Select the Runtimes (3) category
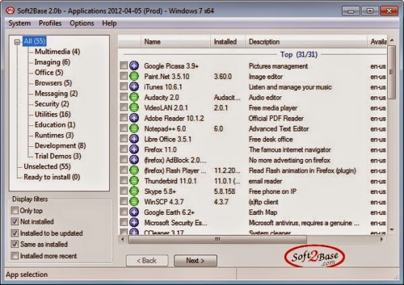 (x=54, y=135)
